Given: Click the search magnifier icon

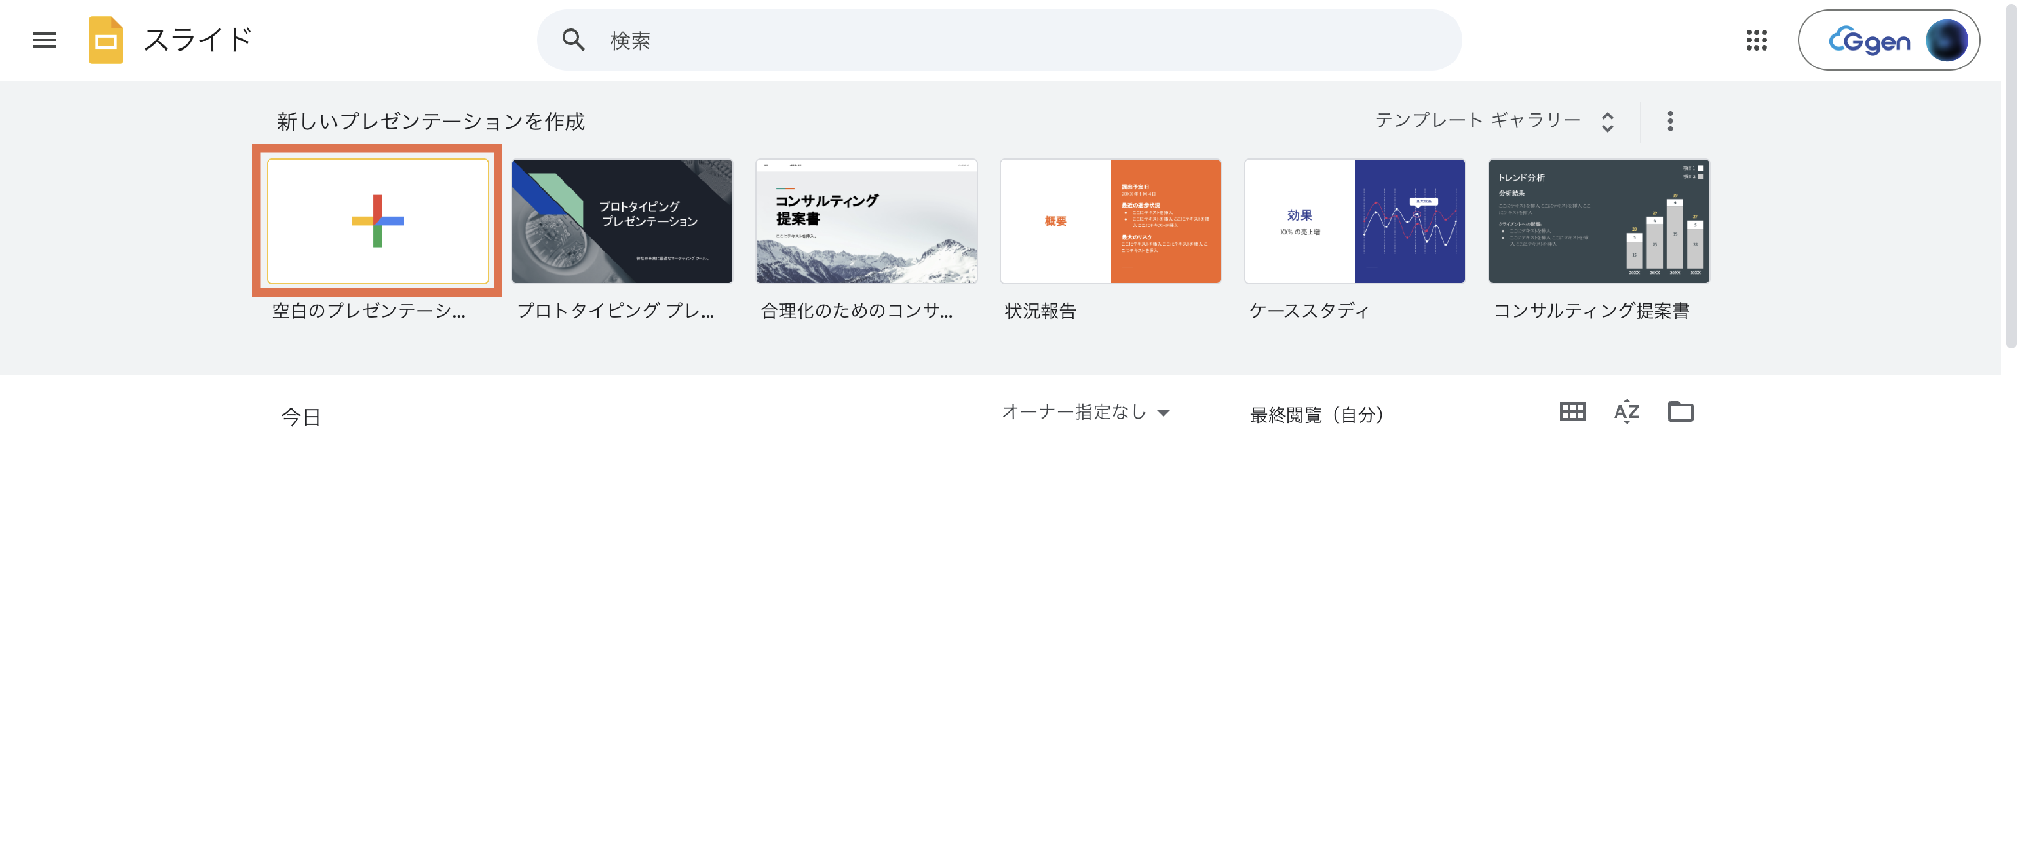Looking at the screenshot, I should [x=574, y=40].
